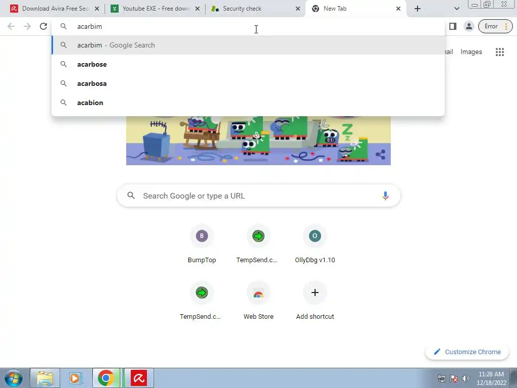
Task: Open Google Images link
Action: pos(471,52)
